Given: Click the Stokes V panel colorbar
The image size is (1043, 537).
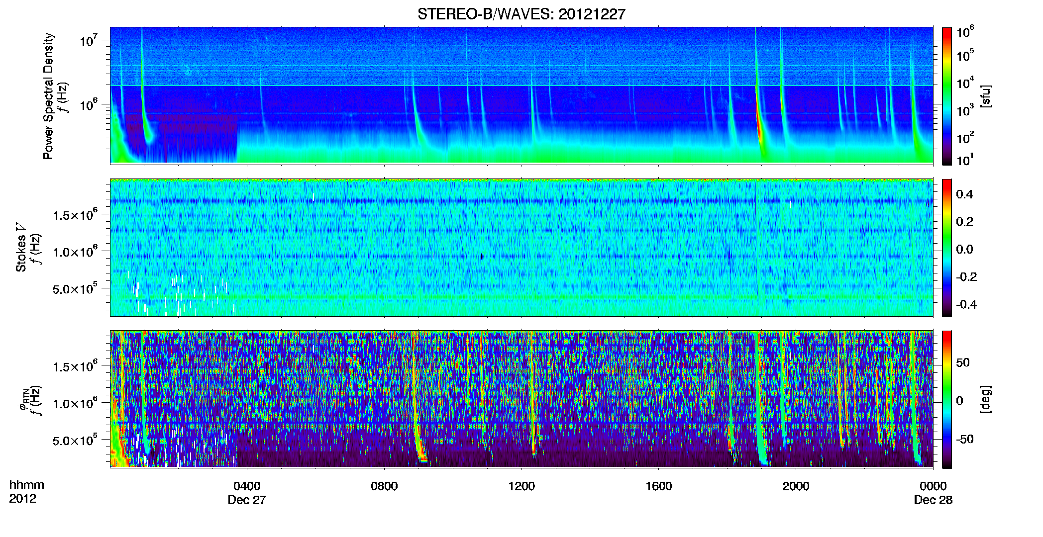Looking at the screenshot, I should click(947, 248).
